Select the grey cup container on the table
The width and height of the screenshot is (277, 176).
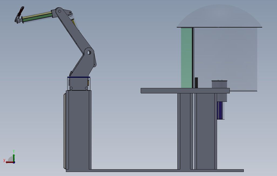coord(219,84)
